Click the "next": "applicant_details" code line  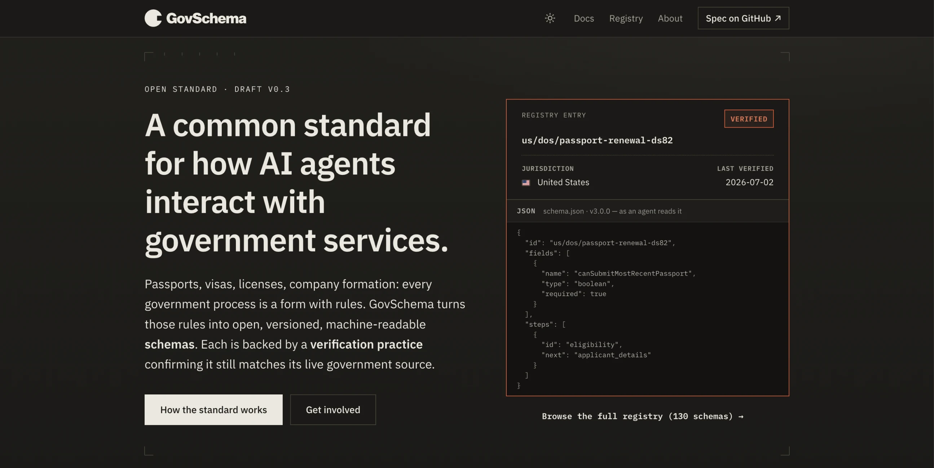pos(596,355)
